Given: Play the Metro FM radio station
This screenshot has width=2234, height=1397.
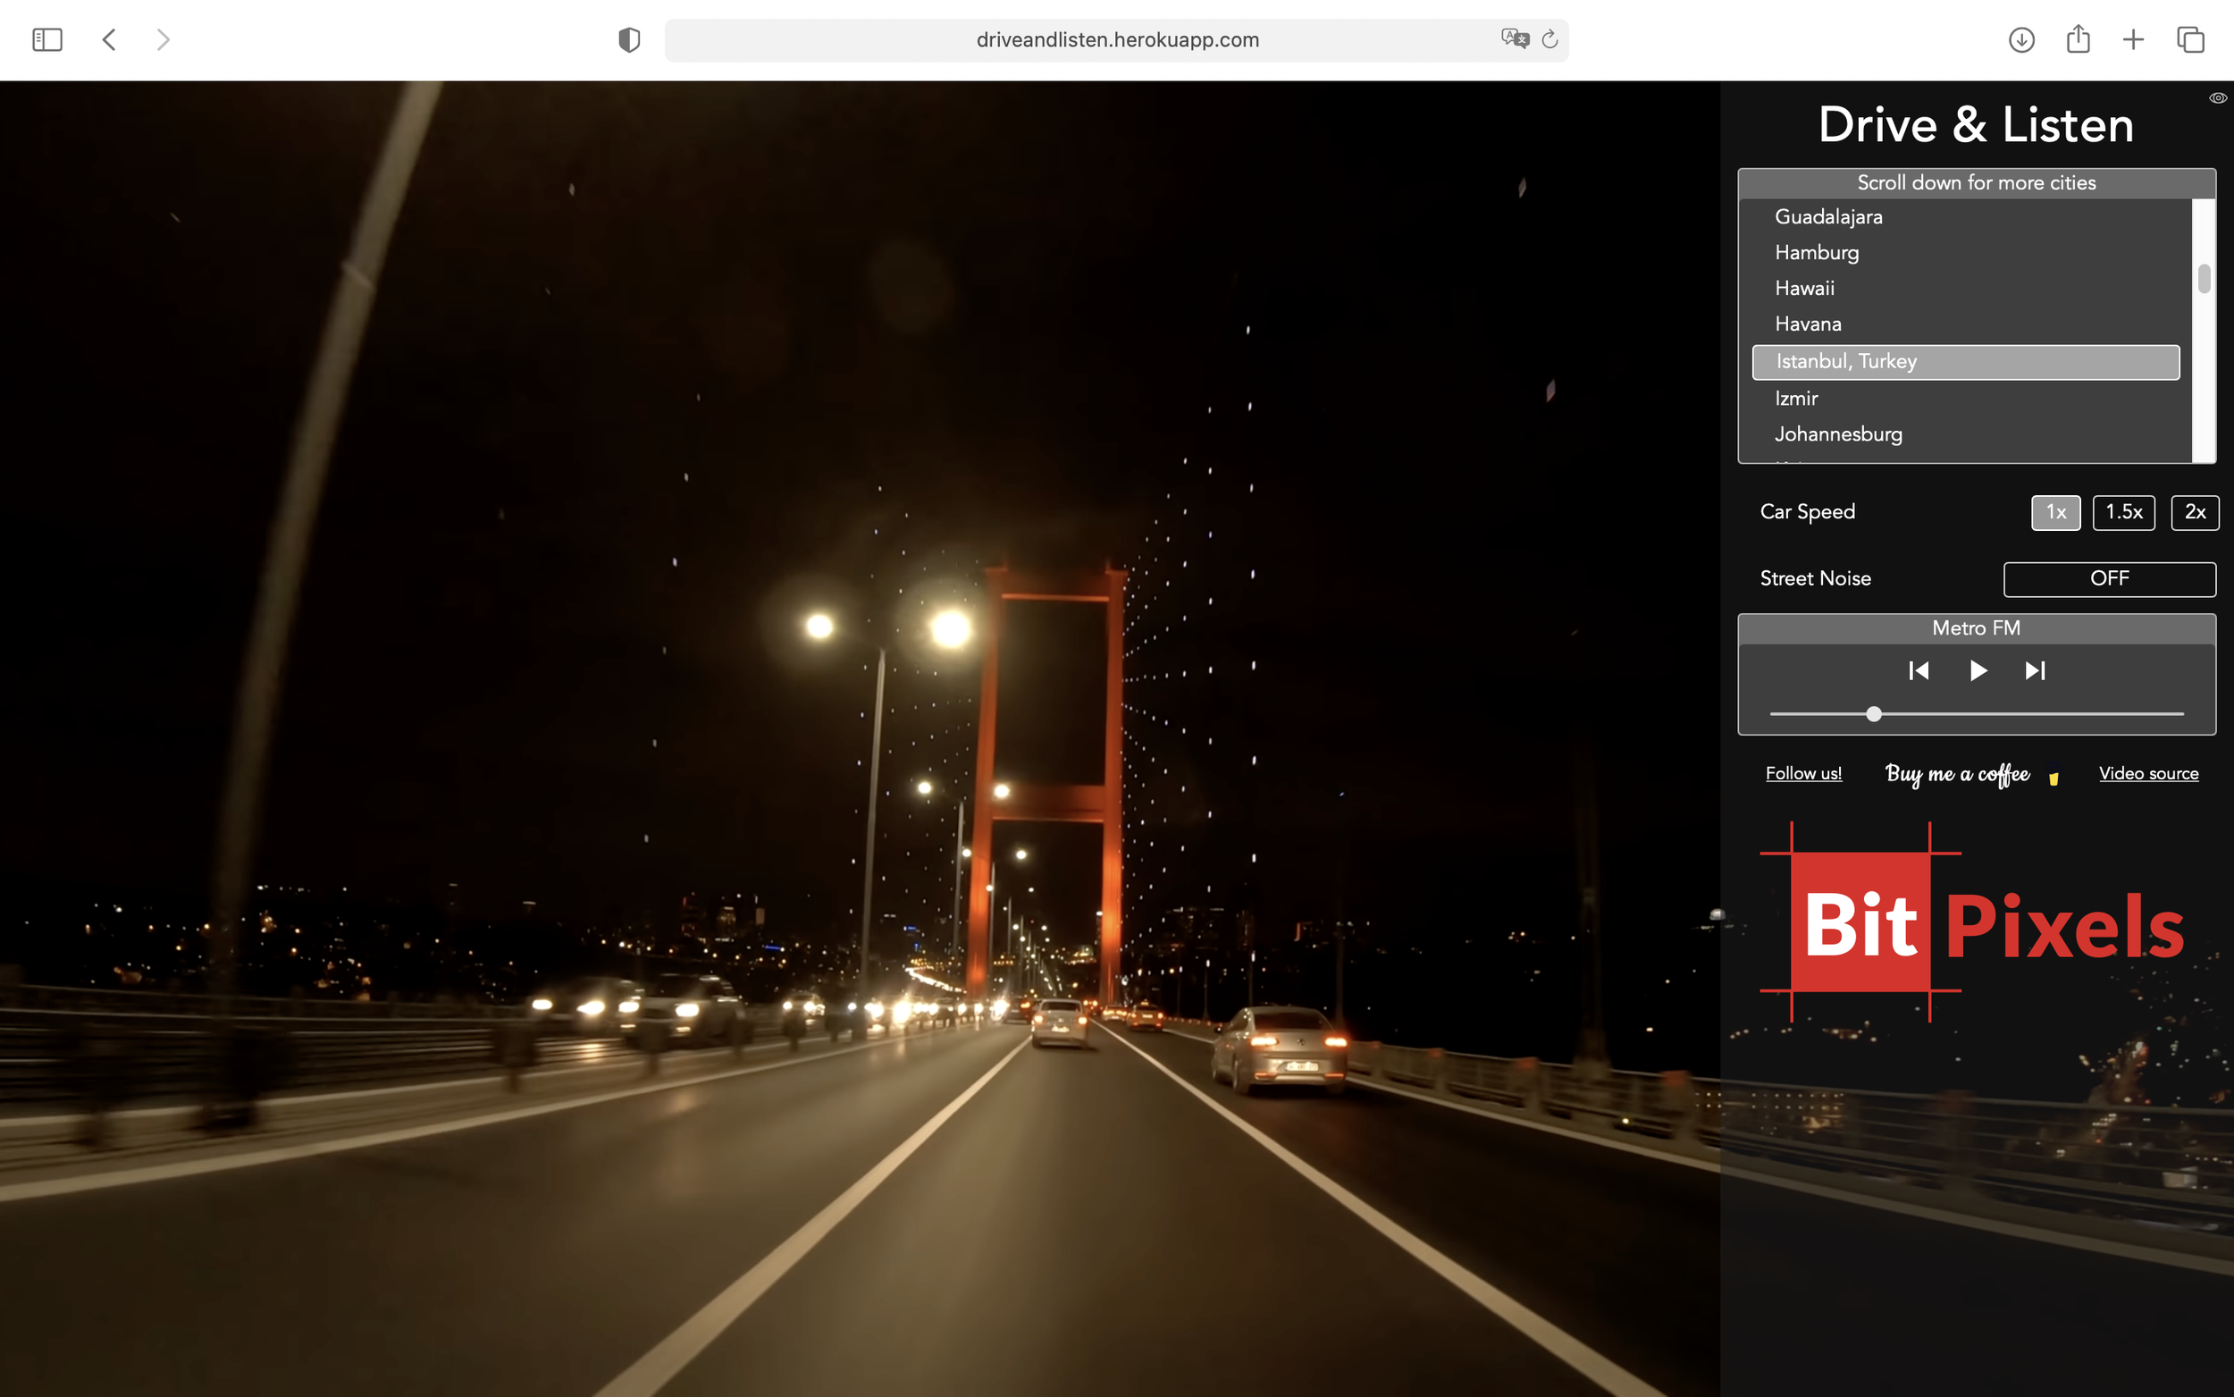Looking at the screenshot, I should [x=1977, y=670].
